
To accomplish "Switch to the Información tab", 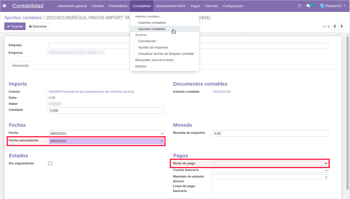I will (20, 65).
